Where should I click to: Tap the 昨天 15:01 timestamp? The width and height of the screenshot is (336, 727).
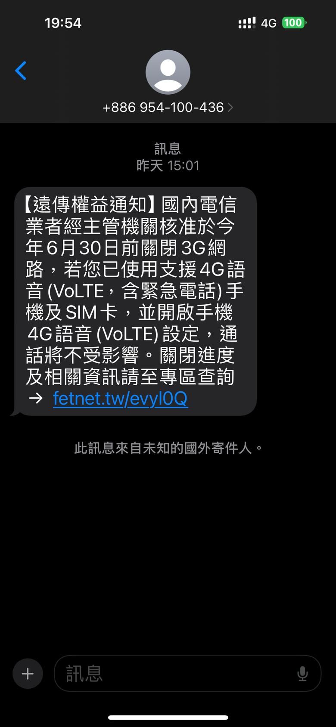(168, 166)
